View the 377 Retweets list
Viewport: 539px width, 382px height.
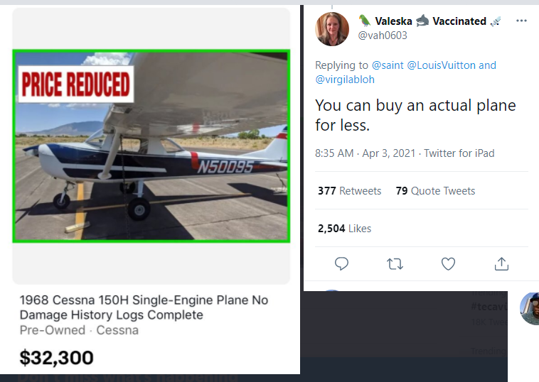click(349, 191)
